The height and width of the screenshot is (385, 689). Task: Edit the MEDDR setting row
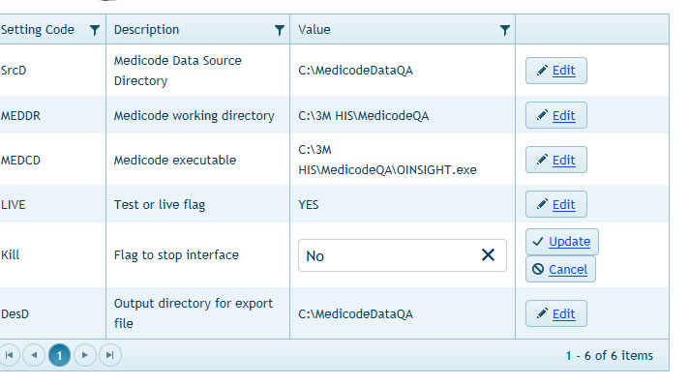pyautogui.click(x=555, y=115)
